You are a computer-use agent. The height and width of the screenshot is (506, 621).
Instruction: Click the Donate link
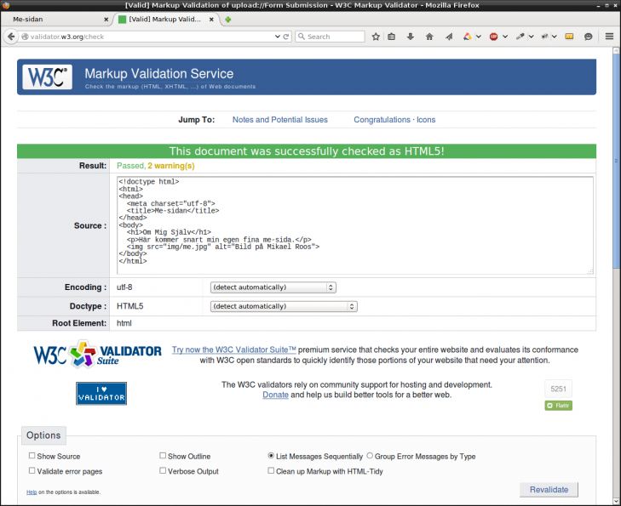click(x=275, y=395)
